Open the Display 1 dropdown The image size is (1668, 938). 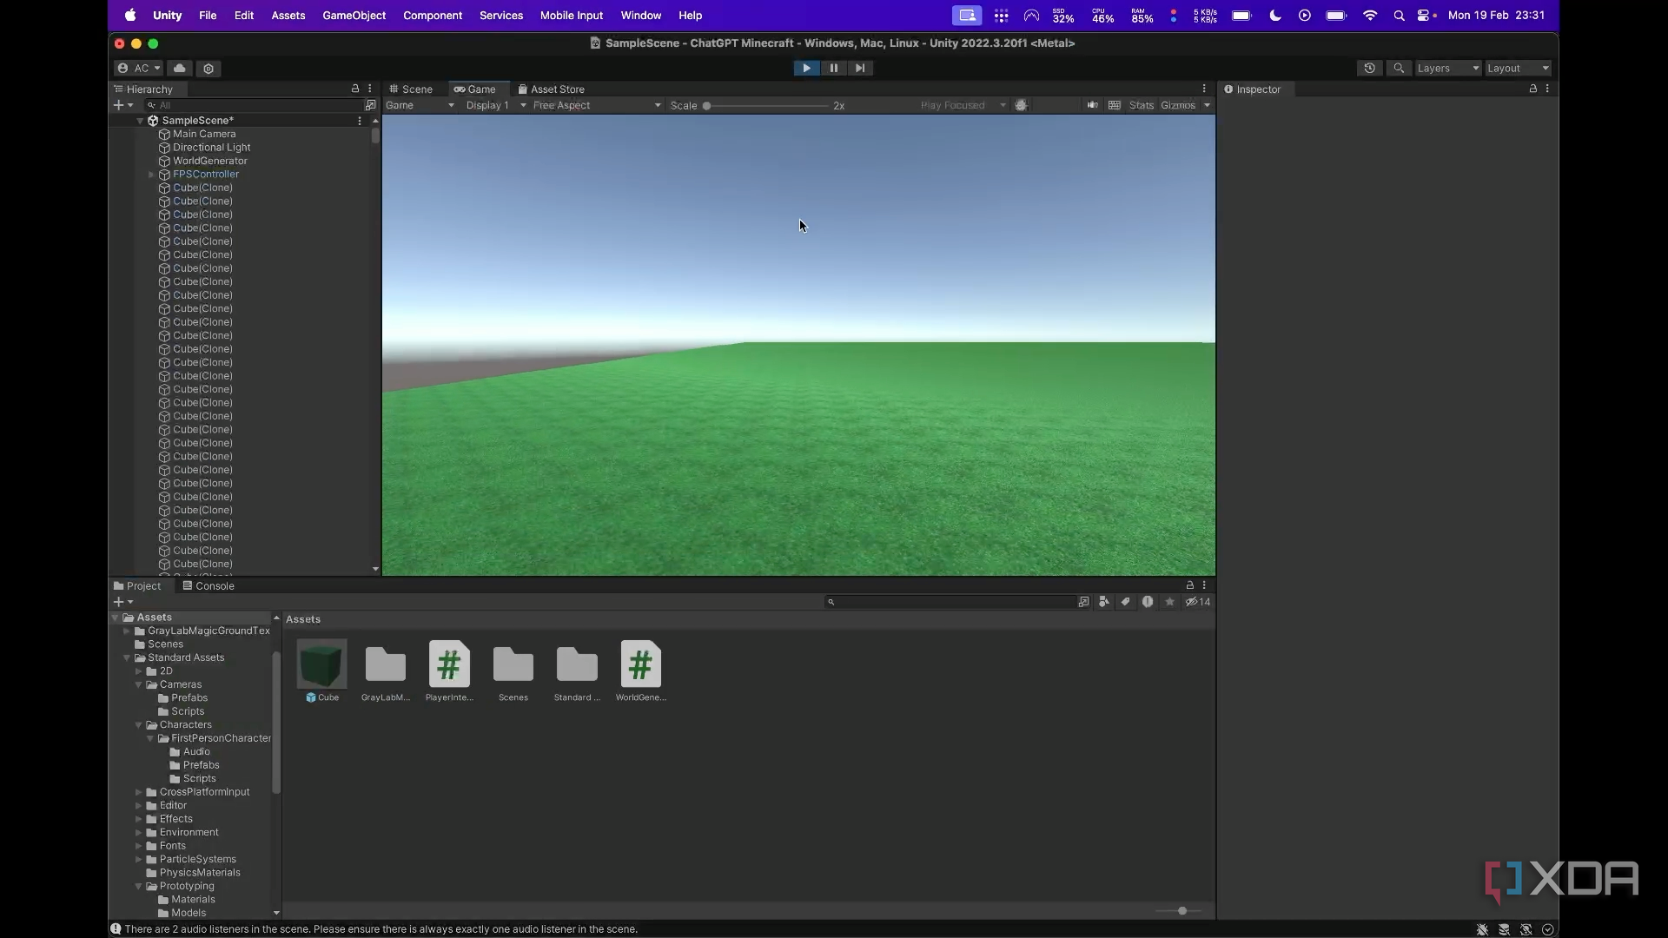pyautogui.click(x=496, y=105)
